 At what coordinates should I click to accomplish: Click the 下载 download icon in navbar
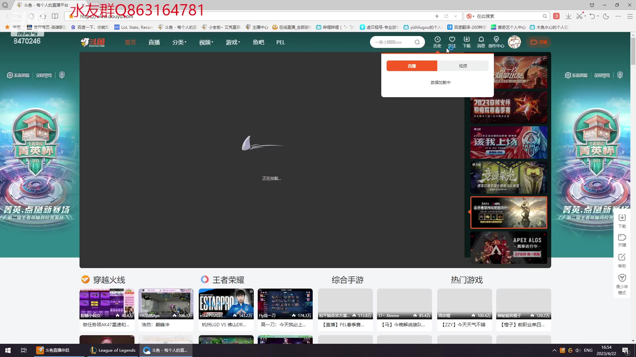click(x=467, y=42)
